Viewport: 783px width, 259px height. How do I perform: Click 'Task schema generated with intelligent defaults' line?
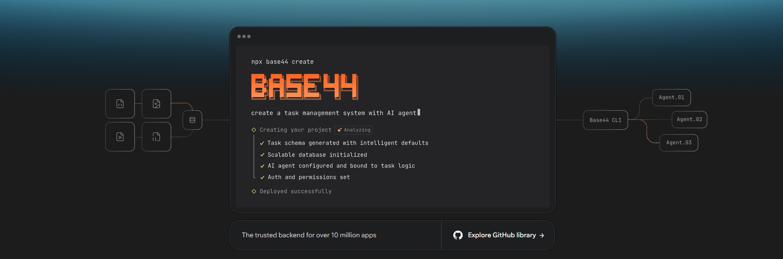pyautogui.click(x=348, y=143)
